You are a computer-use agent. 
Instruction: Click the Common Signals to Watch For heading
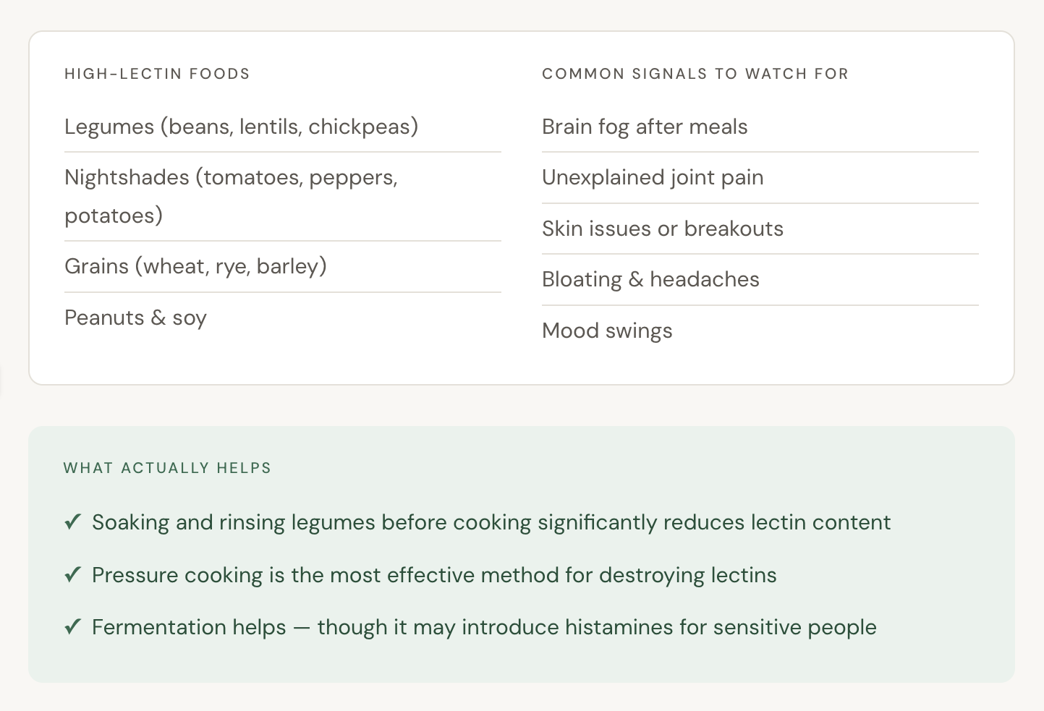click(695, 74)
